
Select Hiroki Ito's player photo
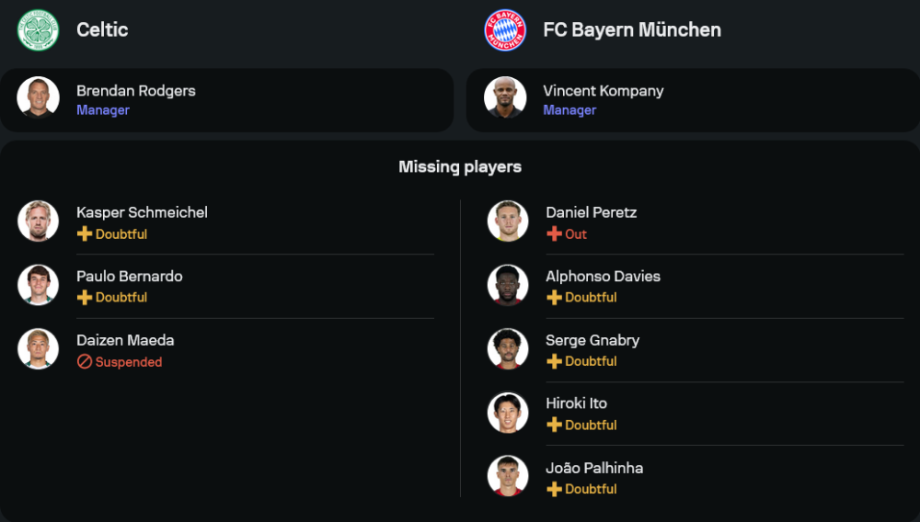(508, 413)
